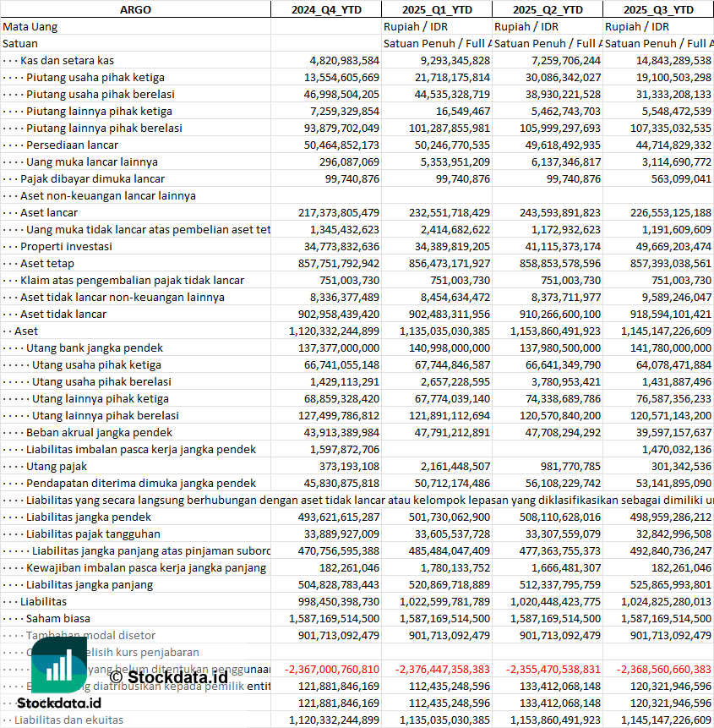Select Utang lainnya pihak berelasi label
The height and width of the screenshot is (728, 714).
point(106,415)
